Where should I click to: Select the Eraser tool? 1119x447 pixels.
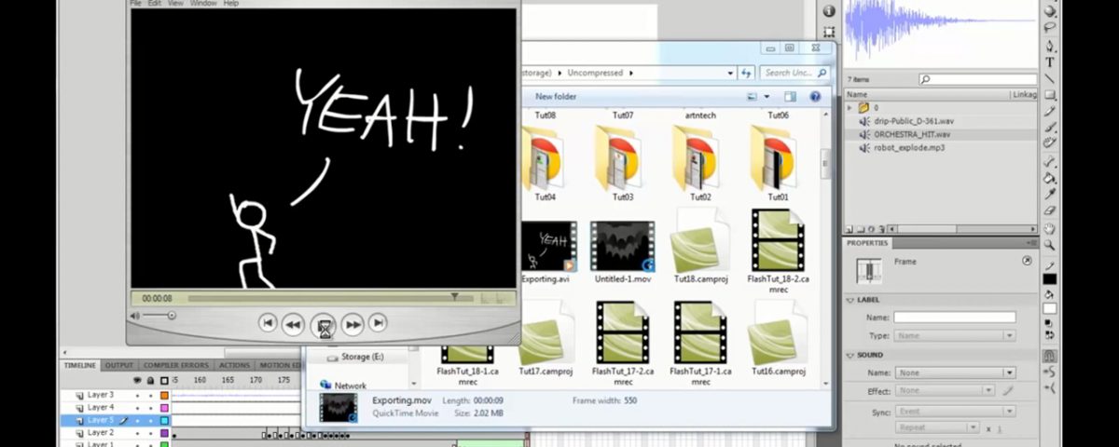click(1050, 211)
